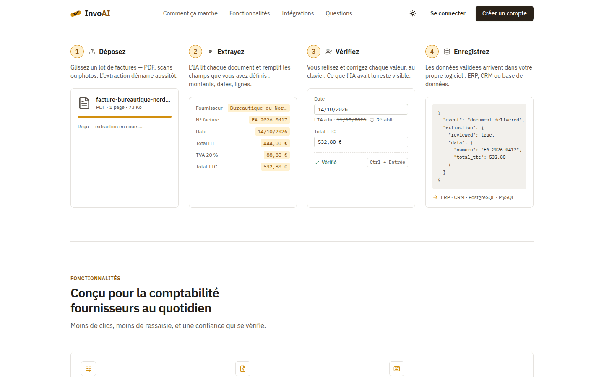Click Rétablir to restore the AI-read date

(385, 120)
